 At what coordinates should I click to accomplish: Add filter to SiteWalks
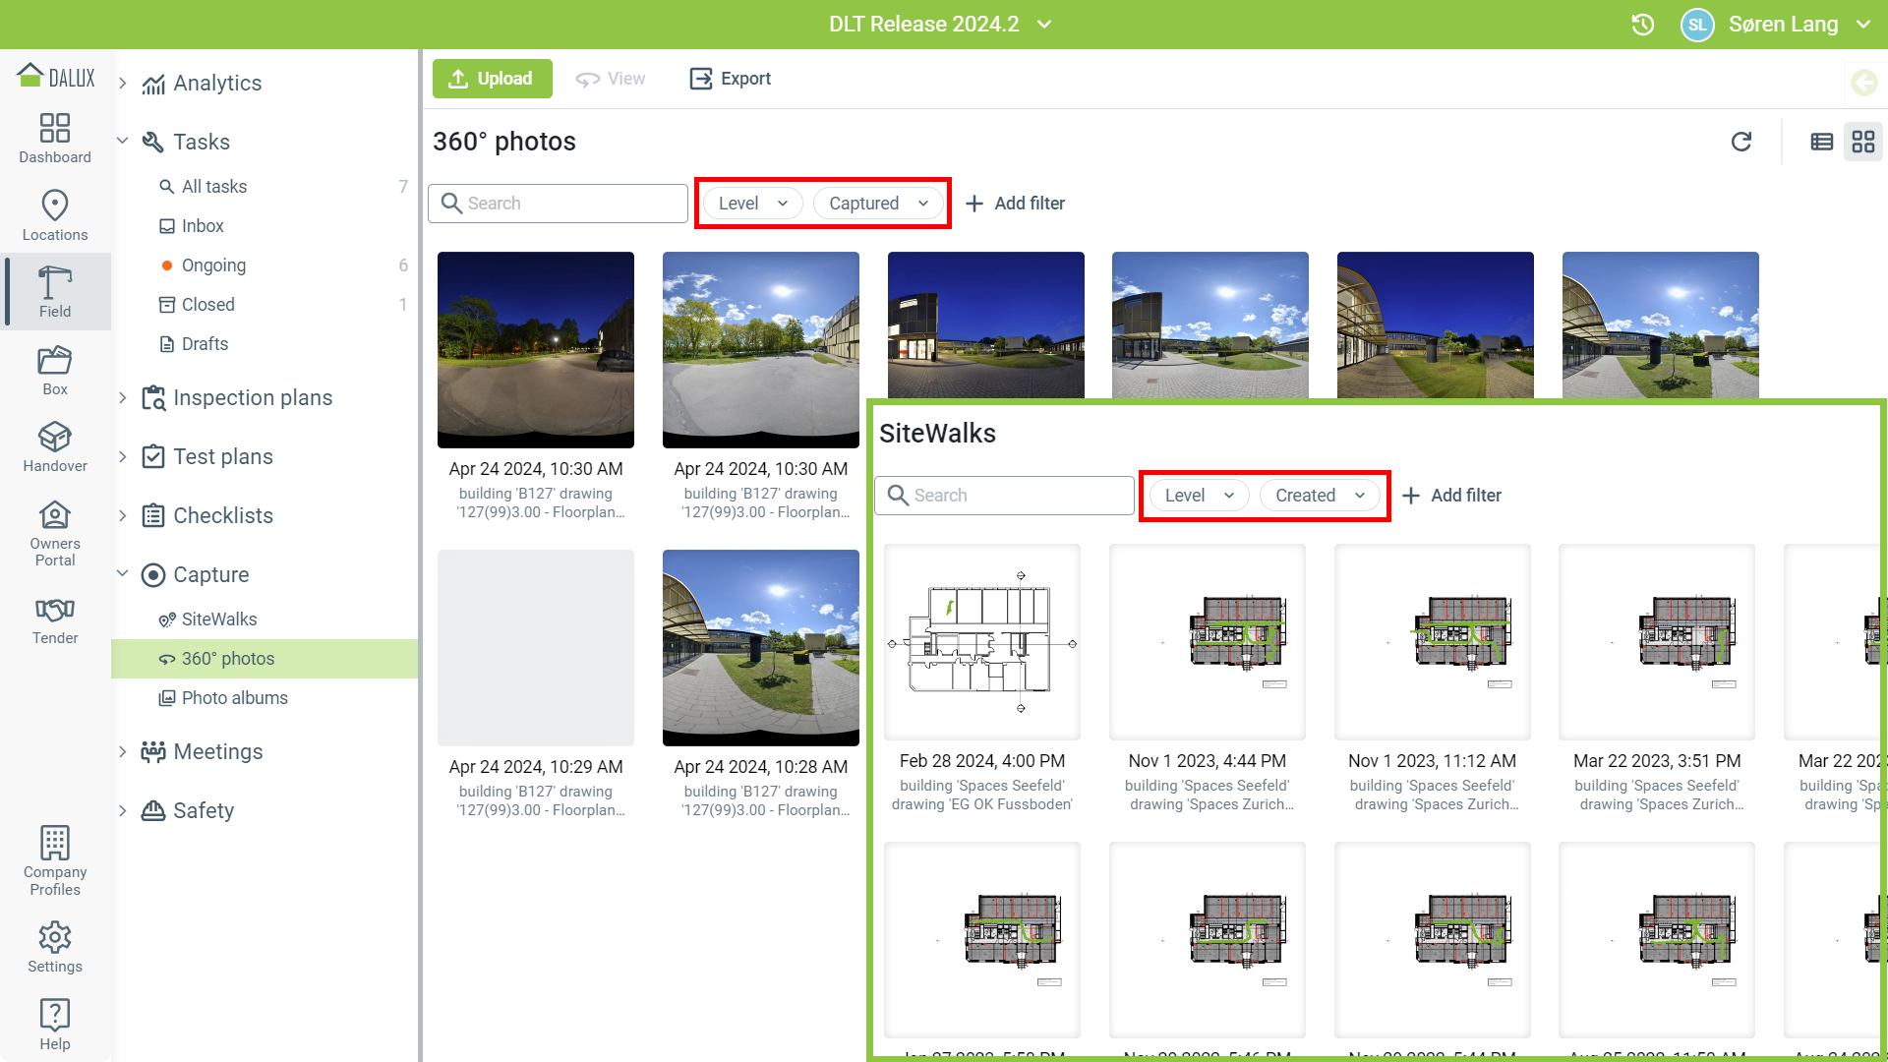[x=1451, y=496]
